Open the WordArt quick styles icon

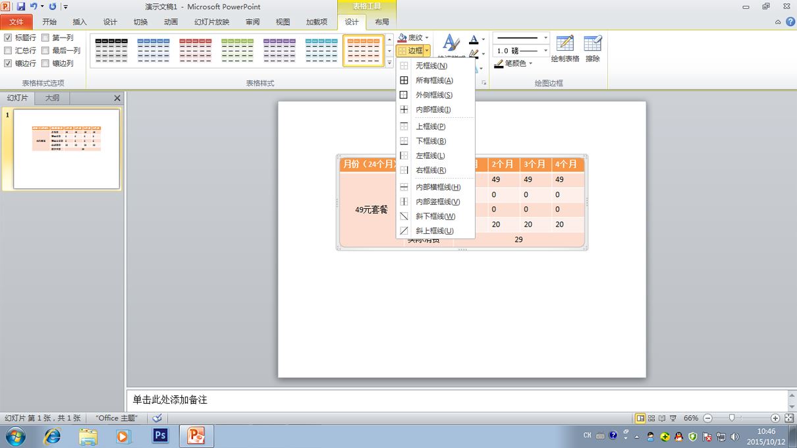click(451, 43)
